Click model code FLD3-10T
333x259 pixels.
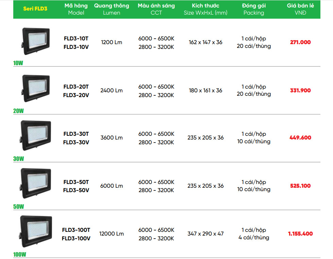coord(76,39)
